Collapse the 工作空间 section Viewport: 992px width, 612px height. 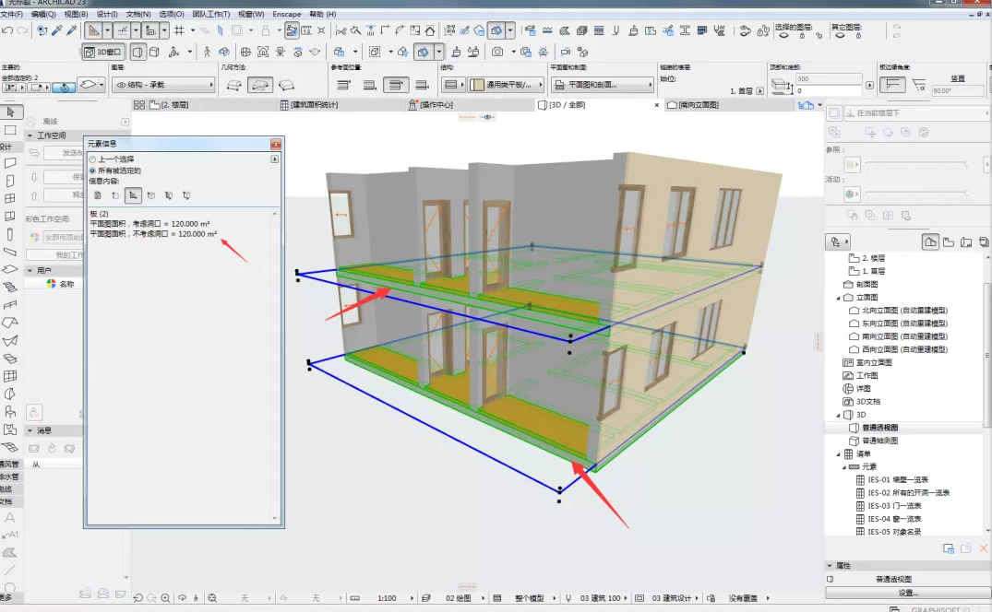(30, 135)
